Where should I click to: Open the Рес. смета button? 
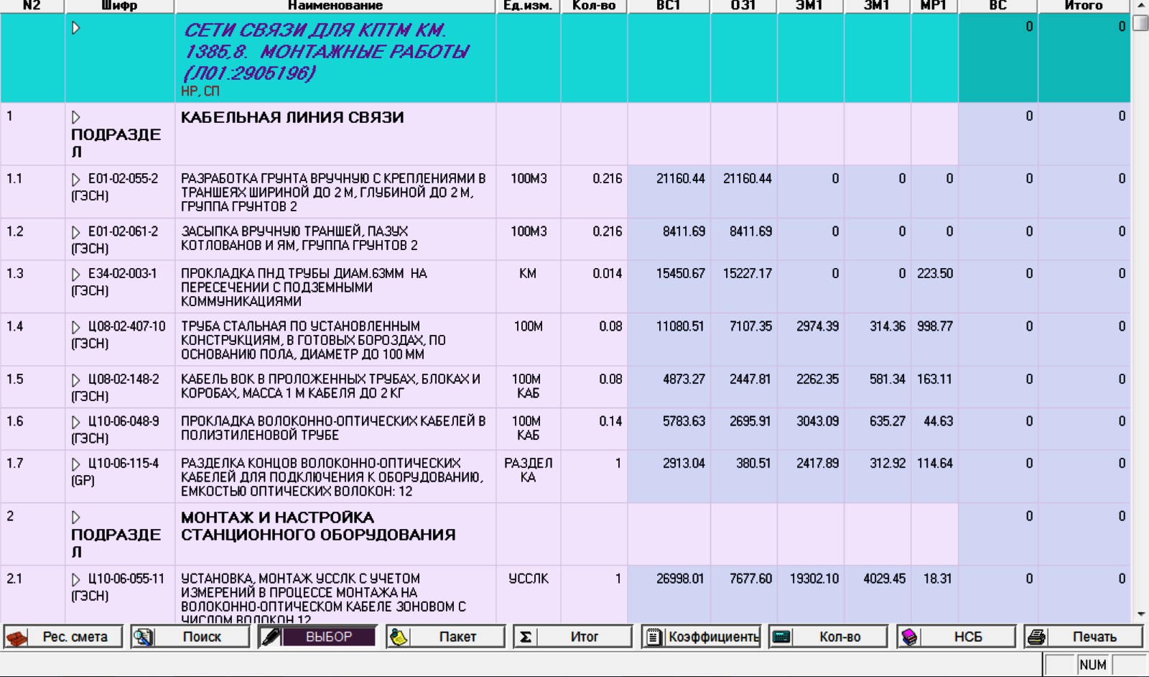(63, 637)
